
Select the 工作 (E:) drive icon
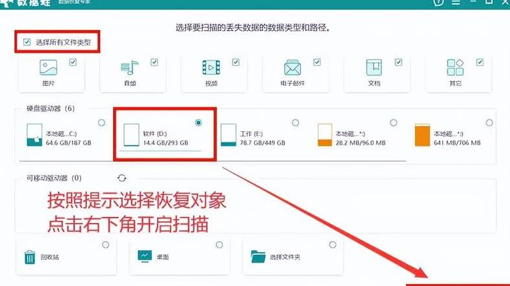[228, 135]
